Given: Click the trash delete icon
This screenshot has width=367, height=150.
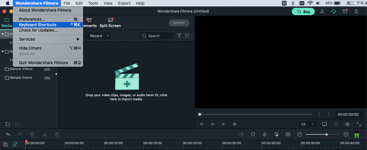Looking at the screenshot, I should tap(32, 134).
